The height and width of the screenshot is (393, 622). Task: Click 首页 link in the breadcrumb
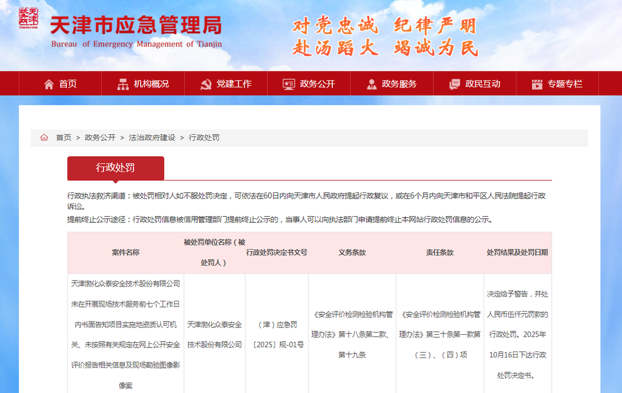63,138
